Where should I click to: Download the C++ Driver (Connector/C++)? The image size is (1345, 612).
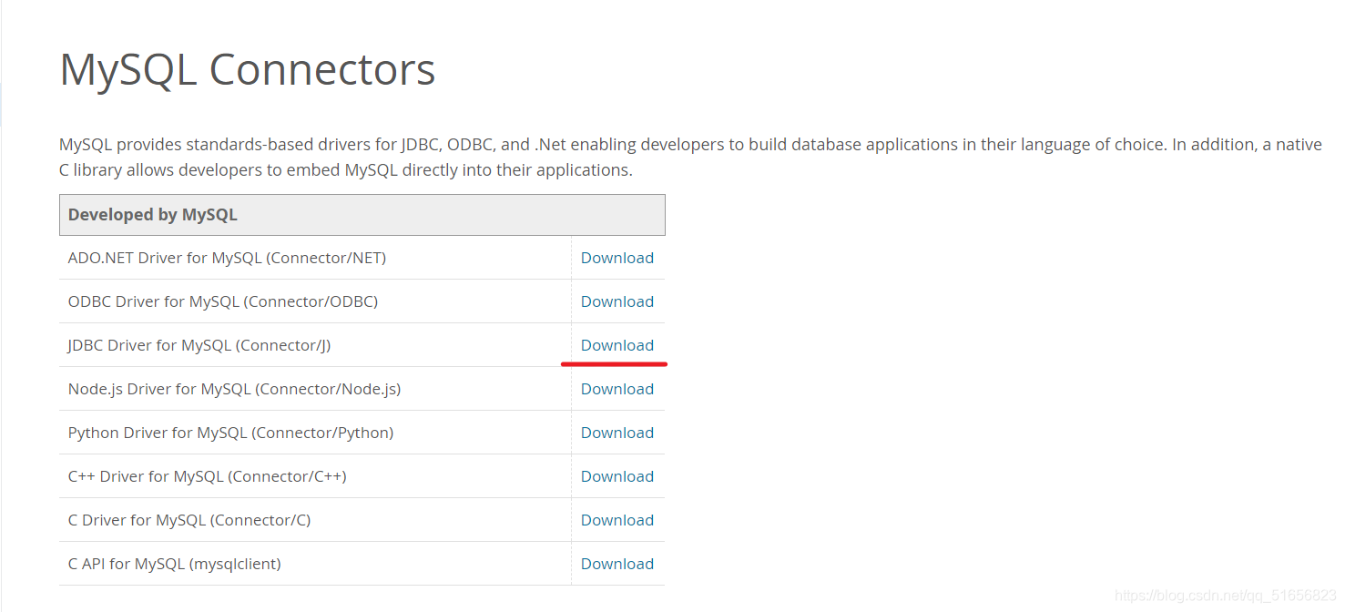pyautogui.click(x=617, y=476)
